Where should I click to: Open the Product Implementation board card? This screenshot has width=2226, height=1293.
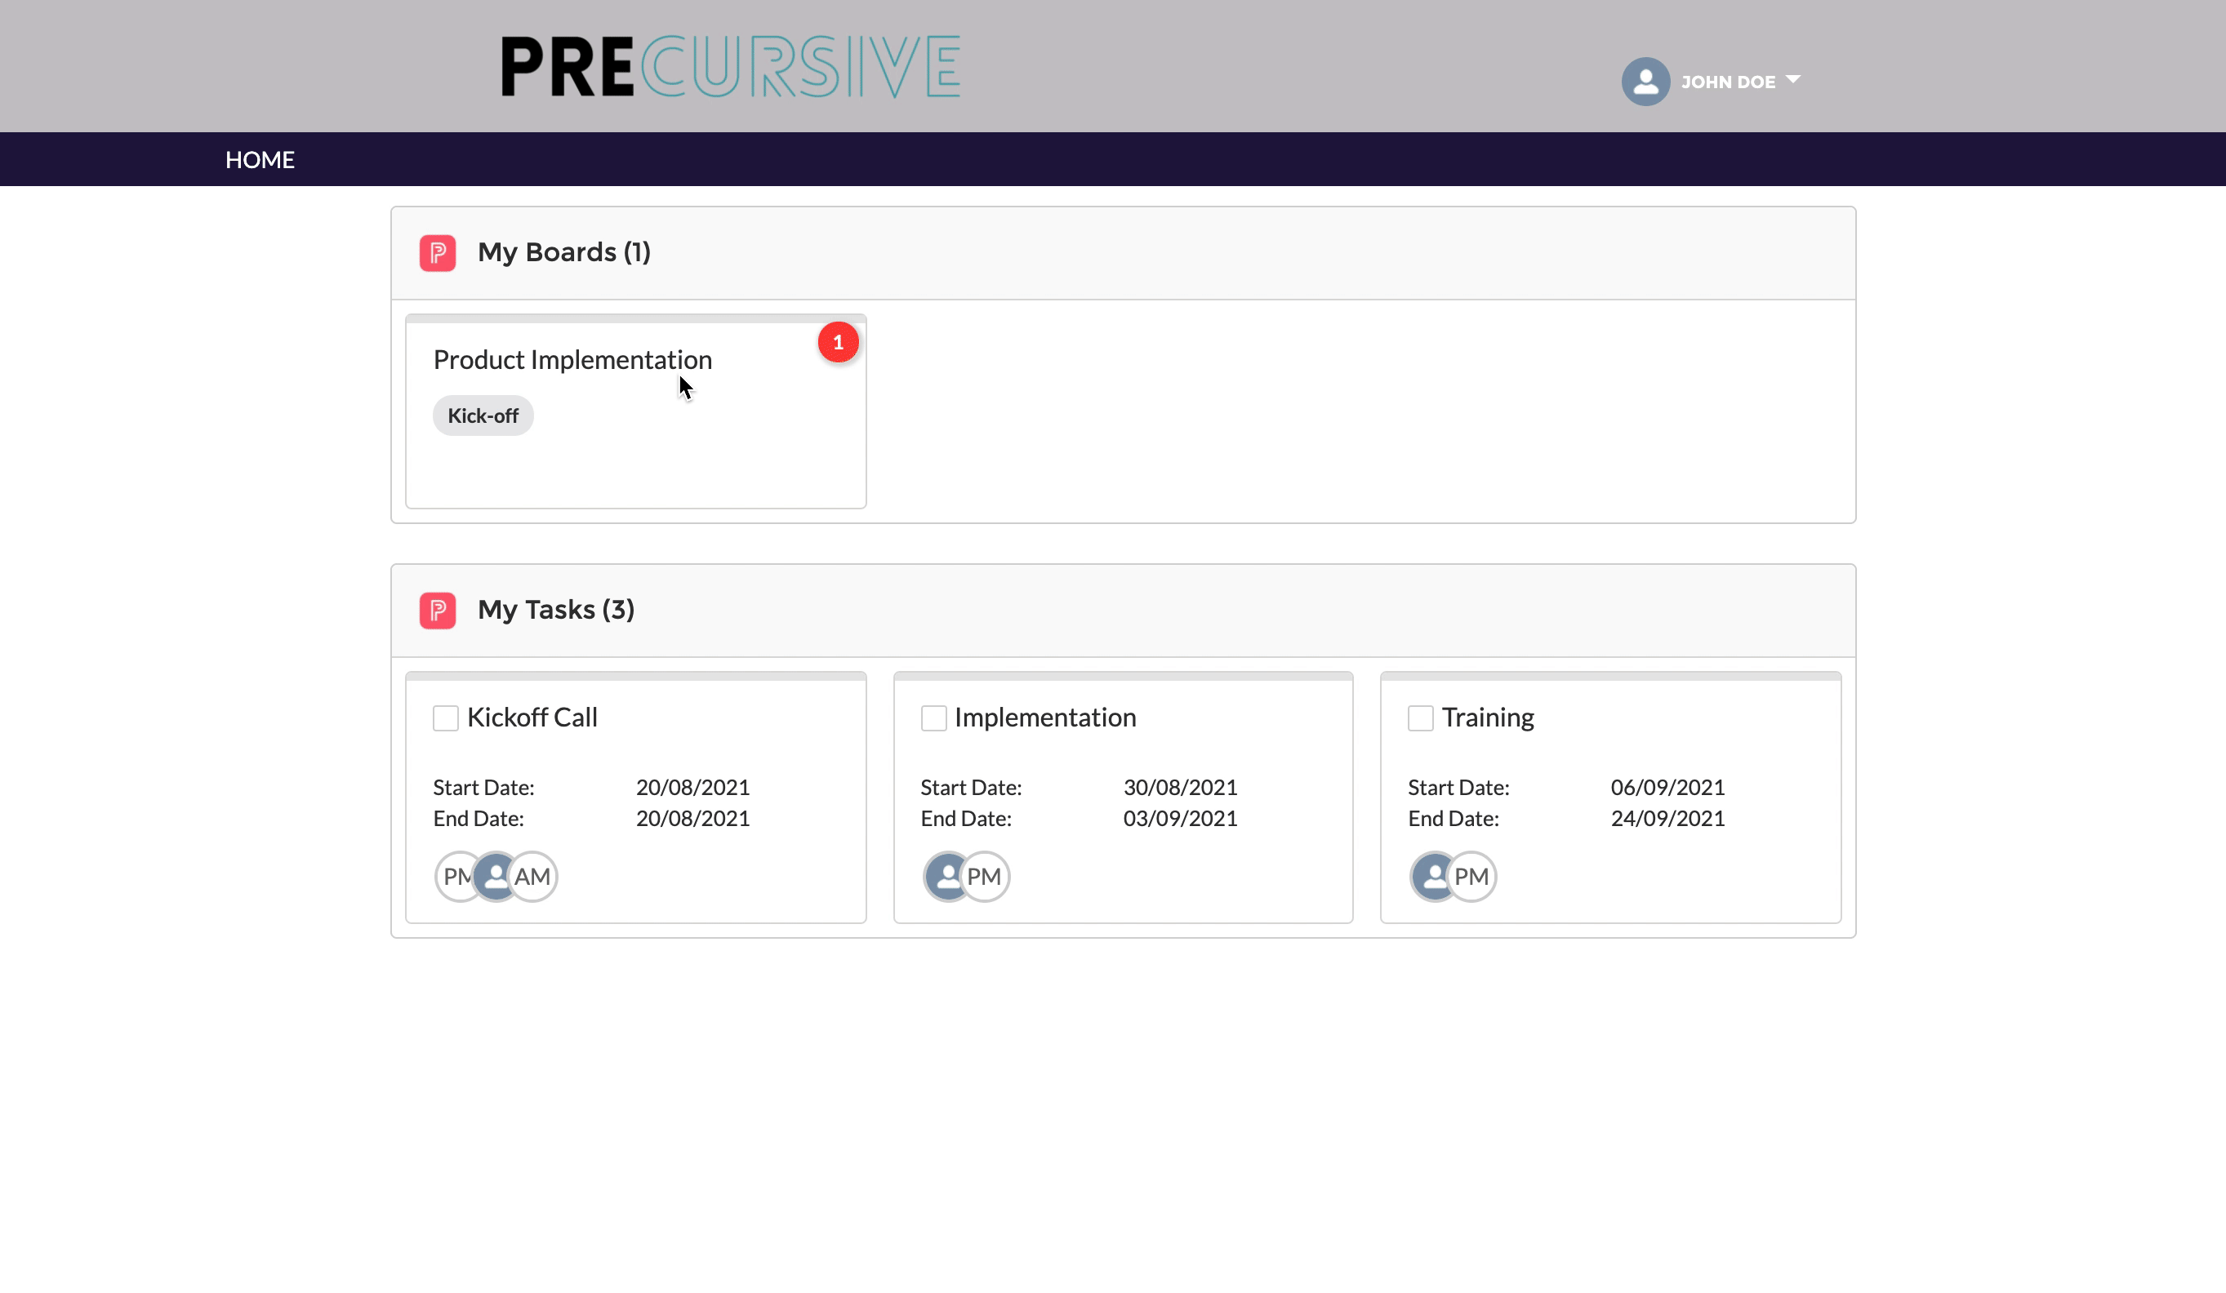pos(635,411)
